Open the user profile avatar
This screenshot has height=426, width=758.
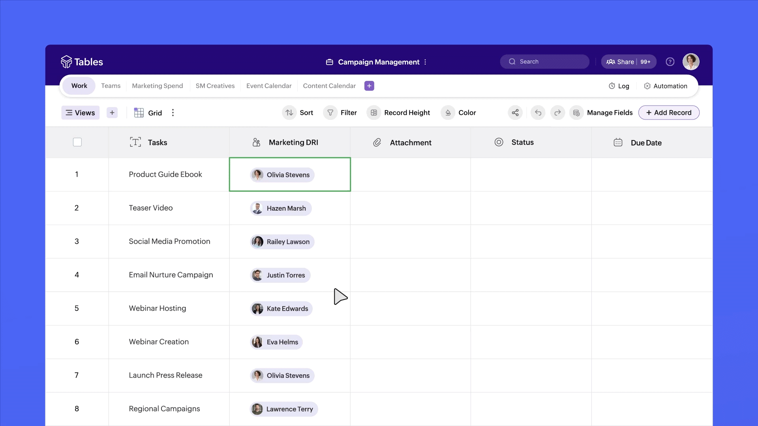pyautogui.click(x=691, y=62)
